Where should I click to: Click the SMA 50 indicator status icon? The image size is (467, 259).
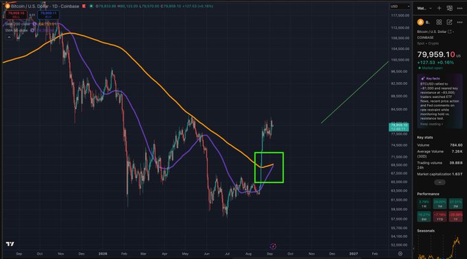[32, 30]
